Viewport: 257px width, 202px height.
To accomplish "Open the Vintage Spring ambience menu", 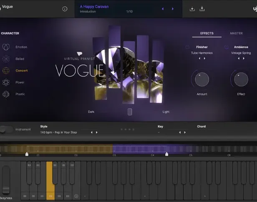I will coord(241,53).
